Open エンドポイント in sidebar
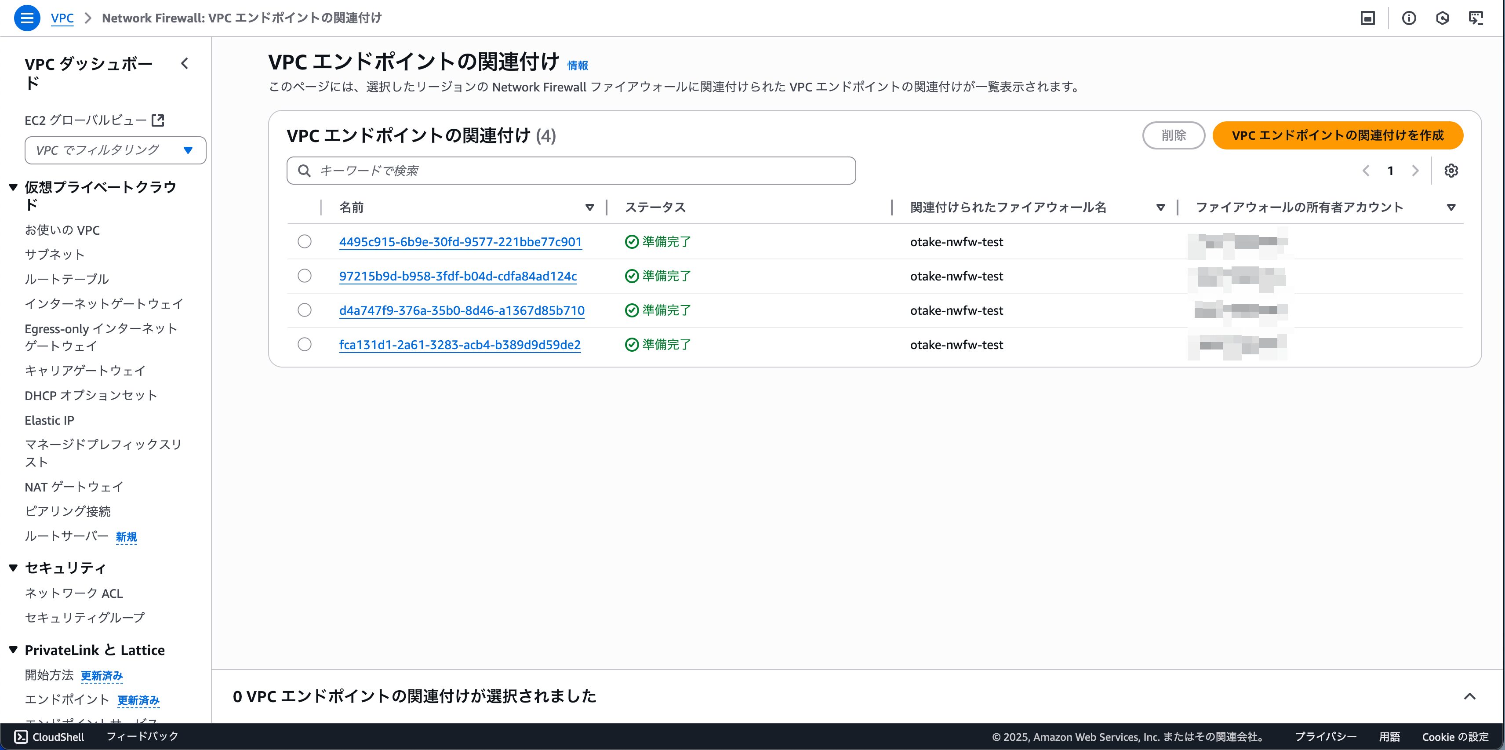 click(x=67, y=700)
